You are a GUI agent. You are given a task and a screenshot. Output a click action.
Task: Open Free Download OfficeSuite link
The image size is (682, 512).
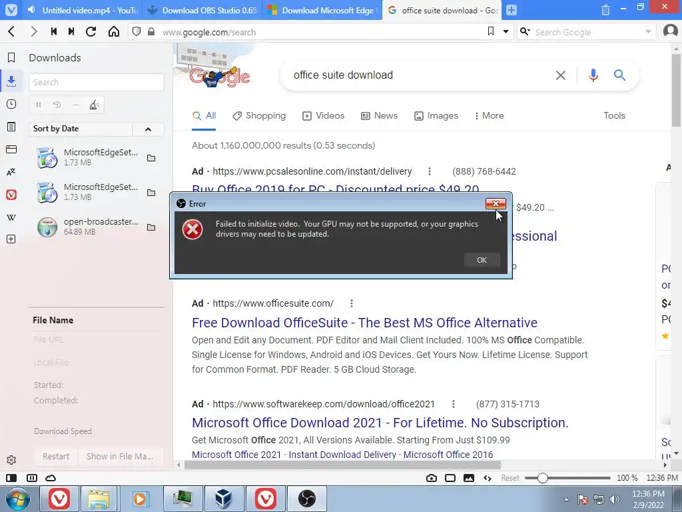click(x=364, y=323)
